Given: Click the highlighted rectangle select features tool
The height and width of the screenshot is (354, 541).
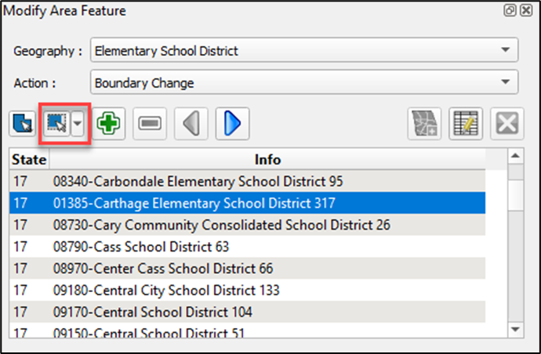Looking at the screenshot, I should tap(56, 124).
